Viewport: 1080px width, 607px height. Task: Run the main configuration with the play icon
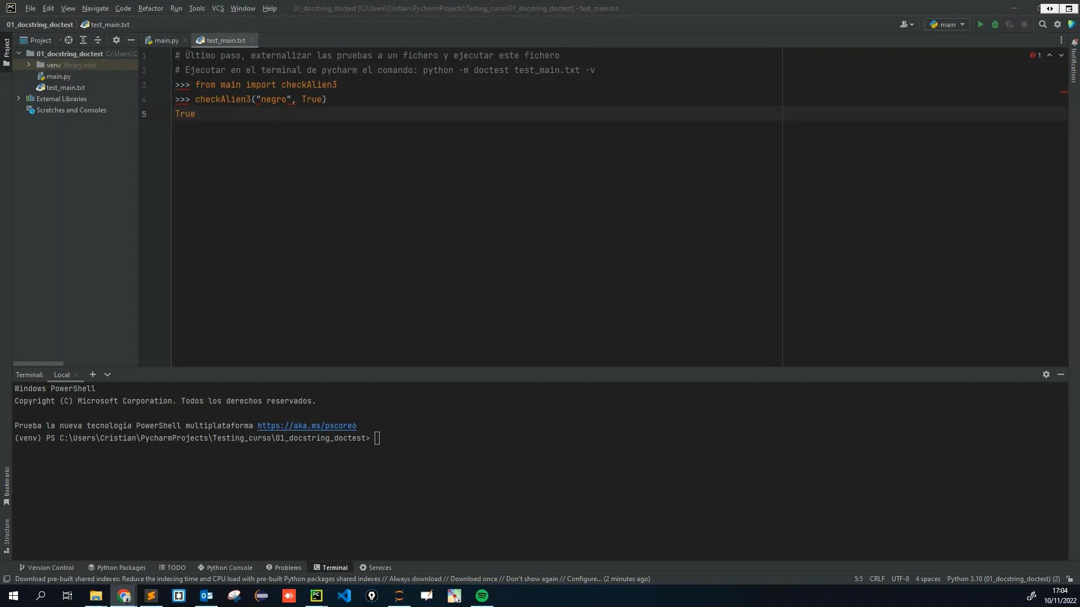pos(980,24)
